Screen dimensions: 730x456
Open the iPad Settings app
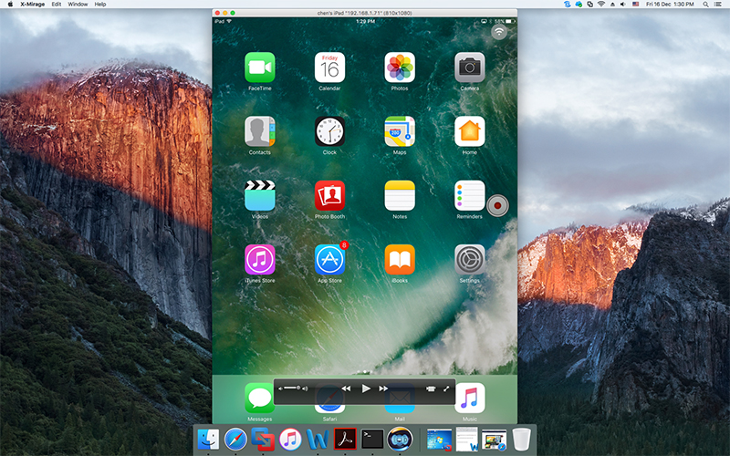coord(469,260)
